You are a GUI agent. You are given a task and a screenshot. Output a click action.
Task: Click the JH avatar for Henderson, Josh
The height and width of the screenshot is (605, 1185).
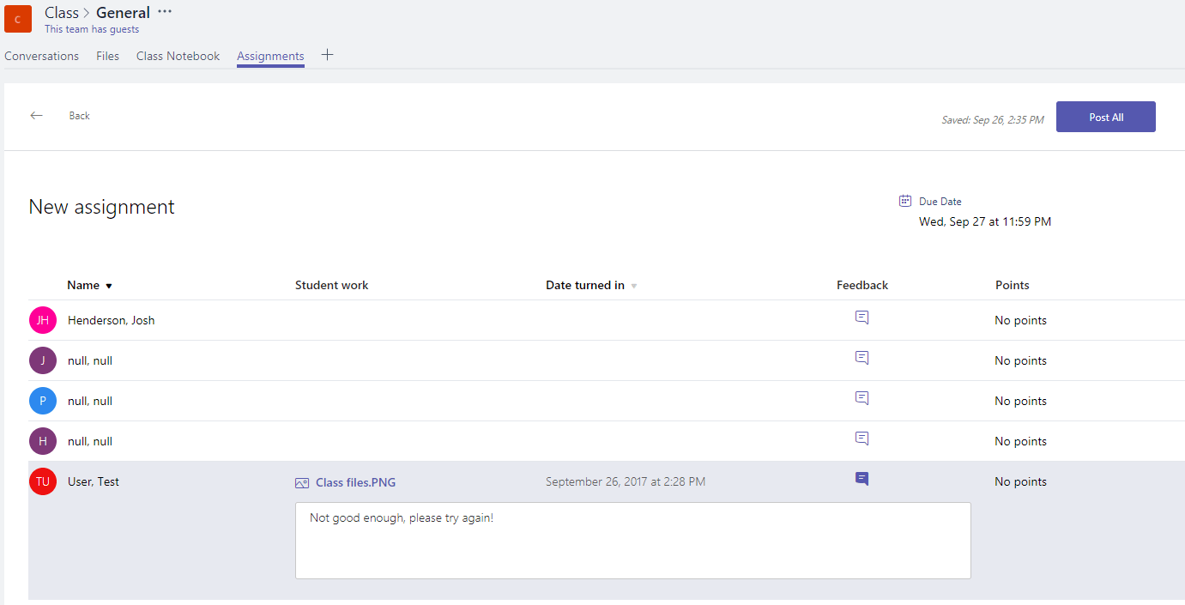point(43,320)
